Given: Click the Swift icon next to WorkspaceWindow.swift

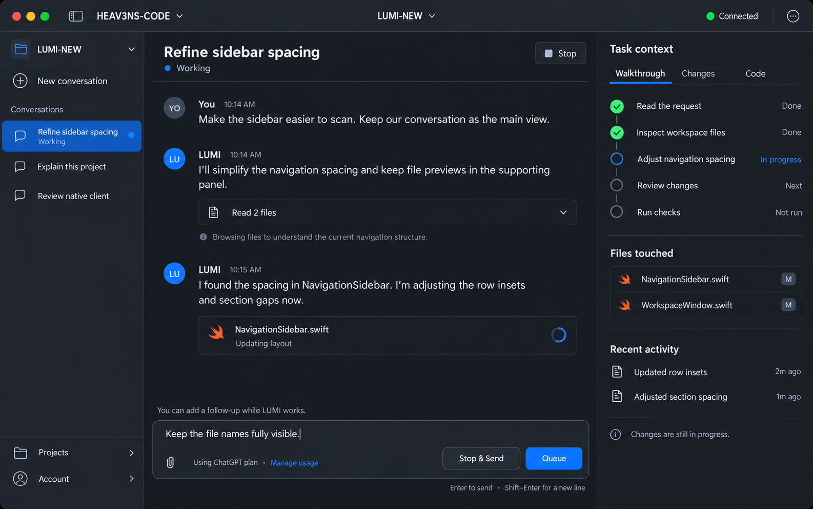Looking at the screenshot, I should (x=624, y=305).
